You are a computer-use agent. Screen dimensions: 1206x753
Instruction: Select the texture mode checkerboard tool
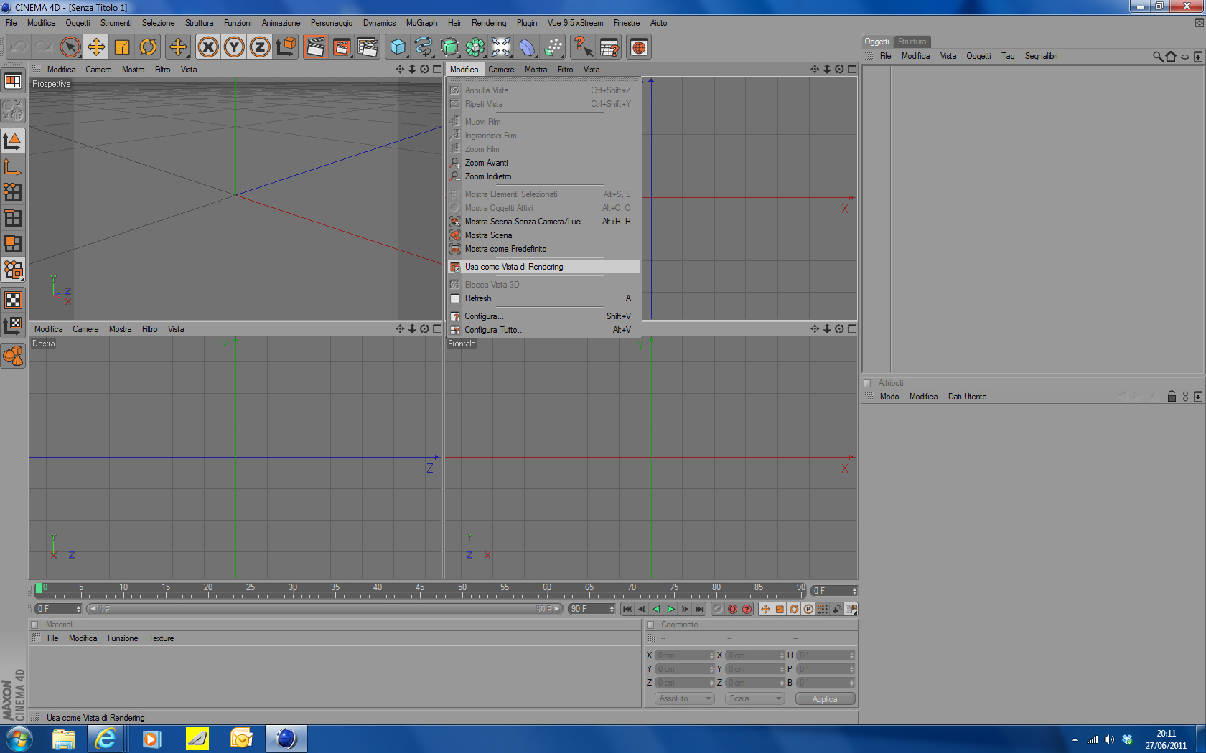pyautogui.click(x=13, y=300)
